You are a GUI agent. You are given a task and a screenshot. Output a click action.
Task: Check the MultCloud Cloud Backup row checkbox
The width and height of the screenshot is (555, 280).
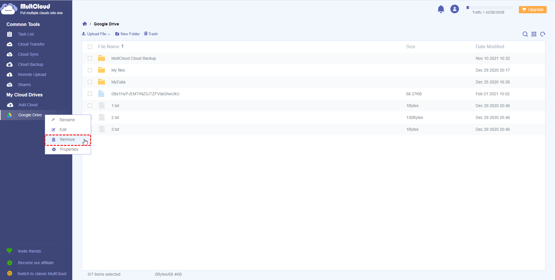coord(90,58)
